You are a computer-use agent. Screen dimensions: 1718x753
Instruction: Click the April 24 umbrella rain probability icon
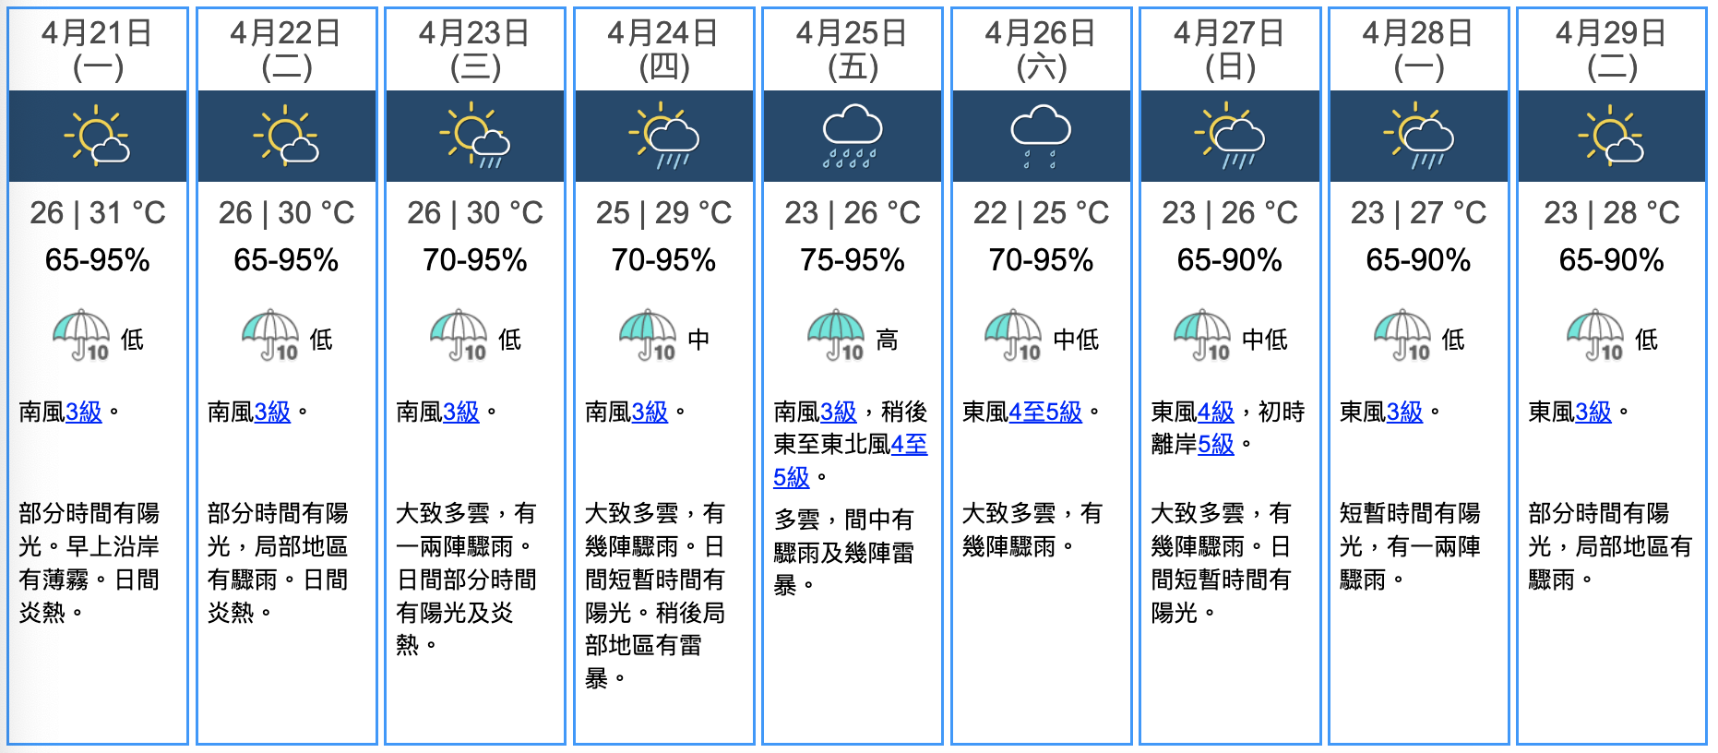point(648,336)
